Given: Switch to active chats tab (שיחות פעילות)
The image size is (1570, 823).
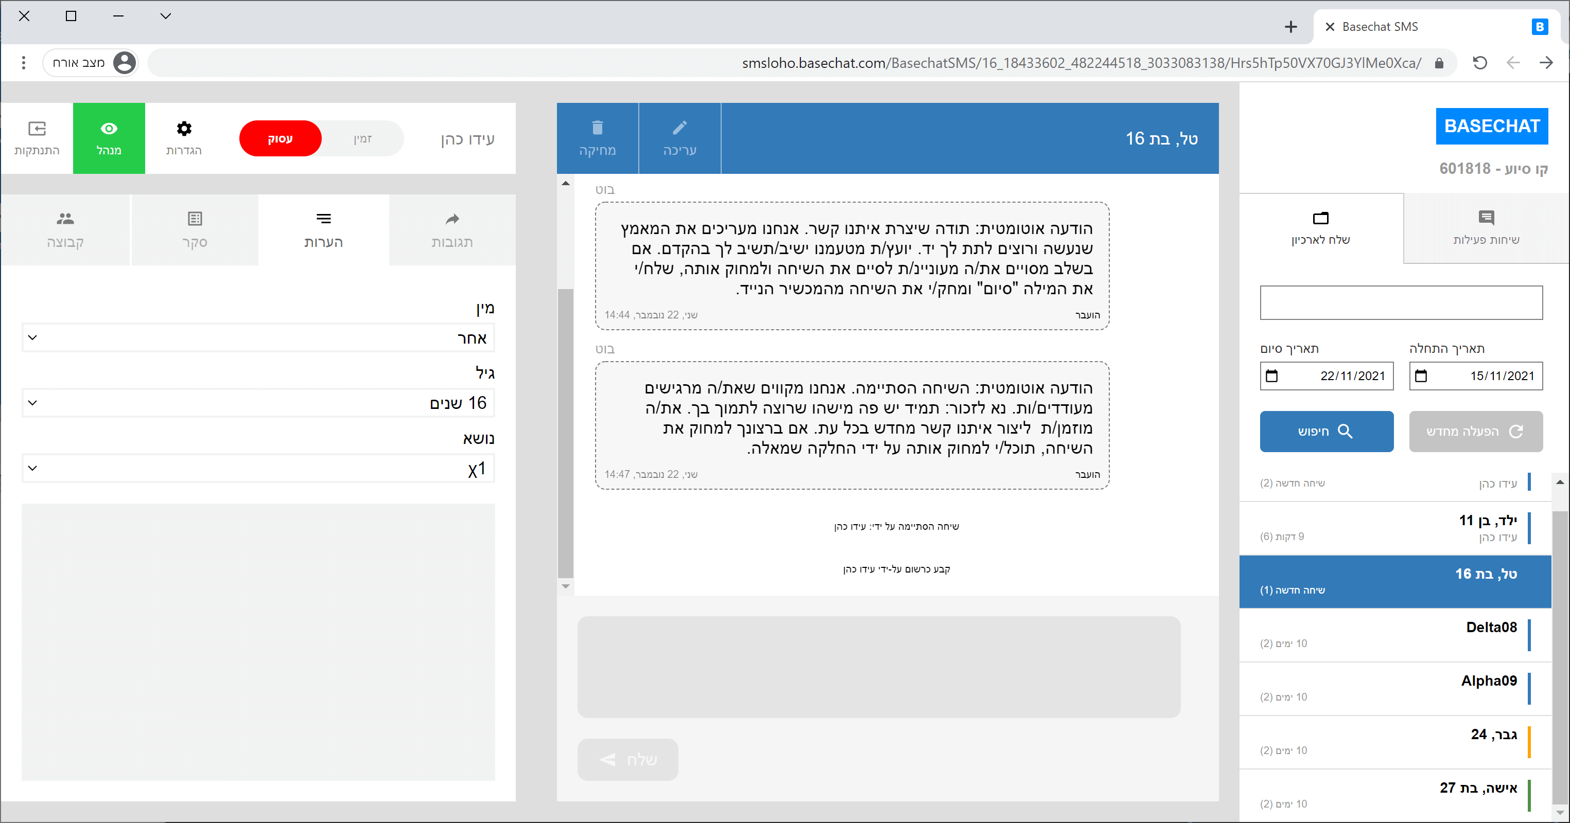Looking at the screenshot, I should point(1485,228).
